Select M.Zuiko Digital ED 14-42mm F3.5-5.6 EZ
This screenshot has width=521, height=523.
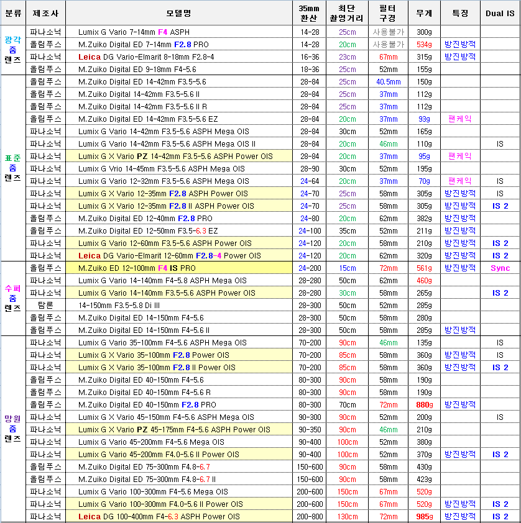tap(148, 119)
